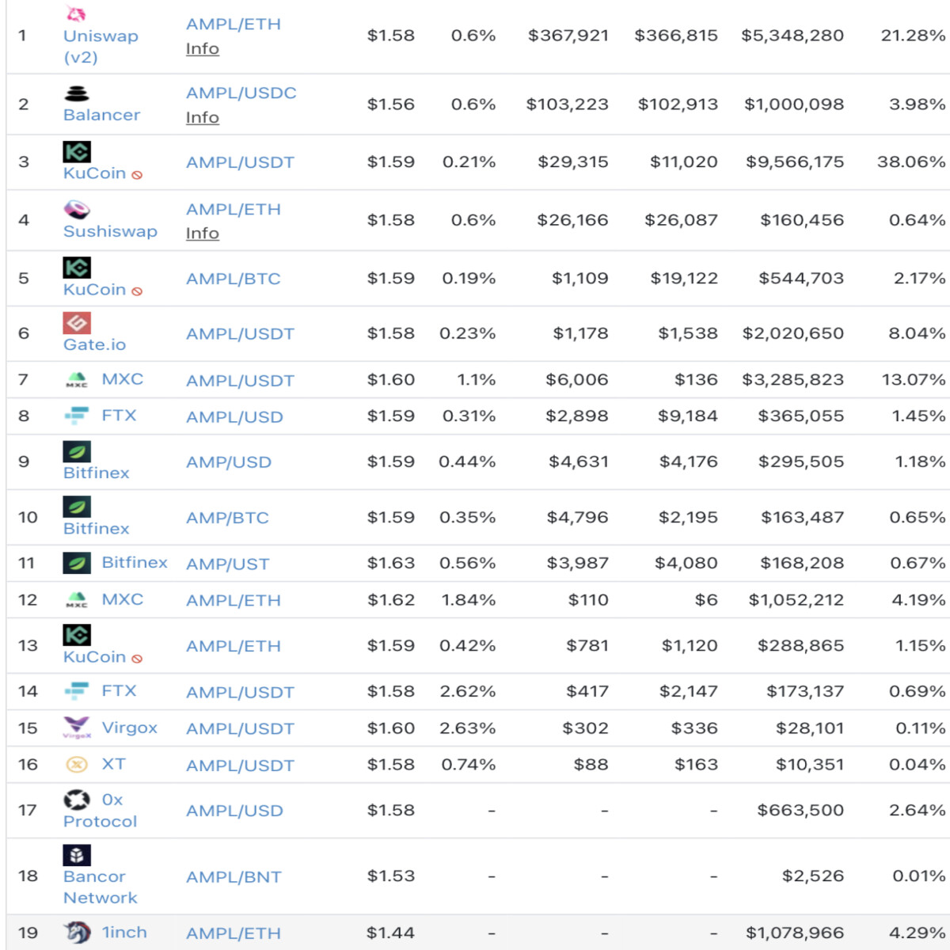
Task: Select the 1.84% spread in MXC row 12
Action: coord(469,600)
